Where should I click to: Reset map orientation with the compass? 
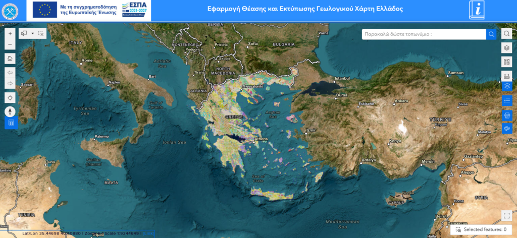pos(10,111)
